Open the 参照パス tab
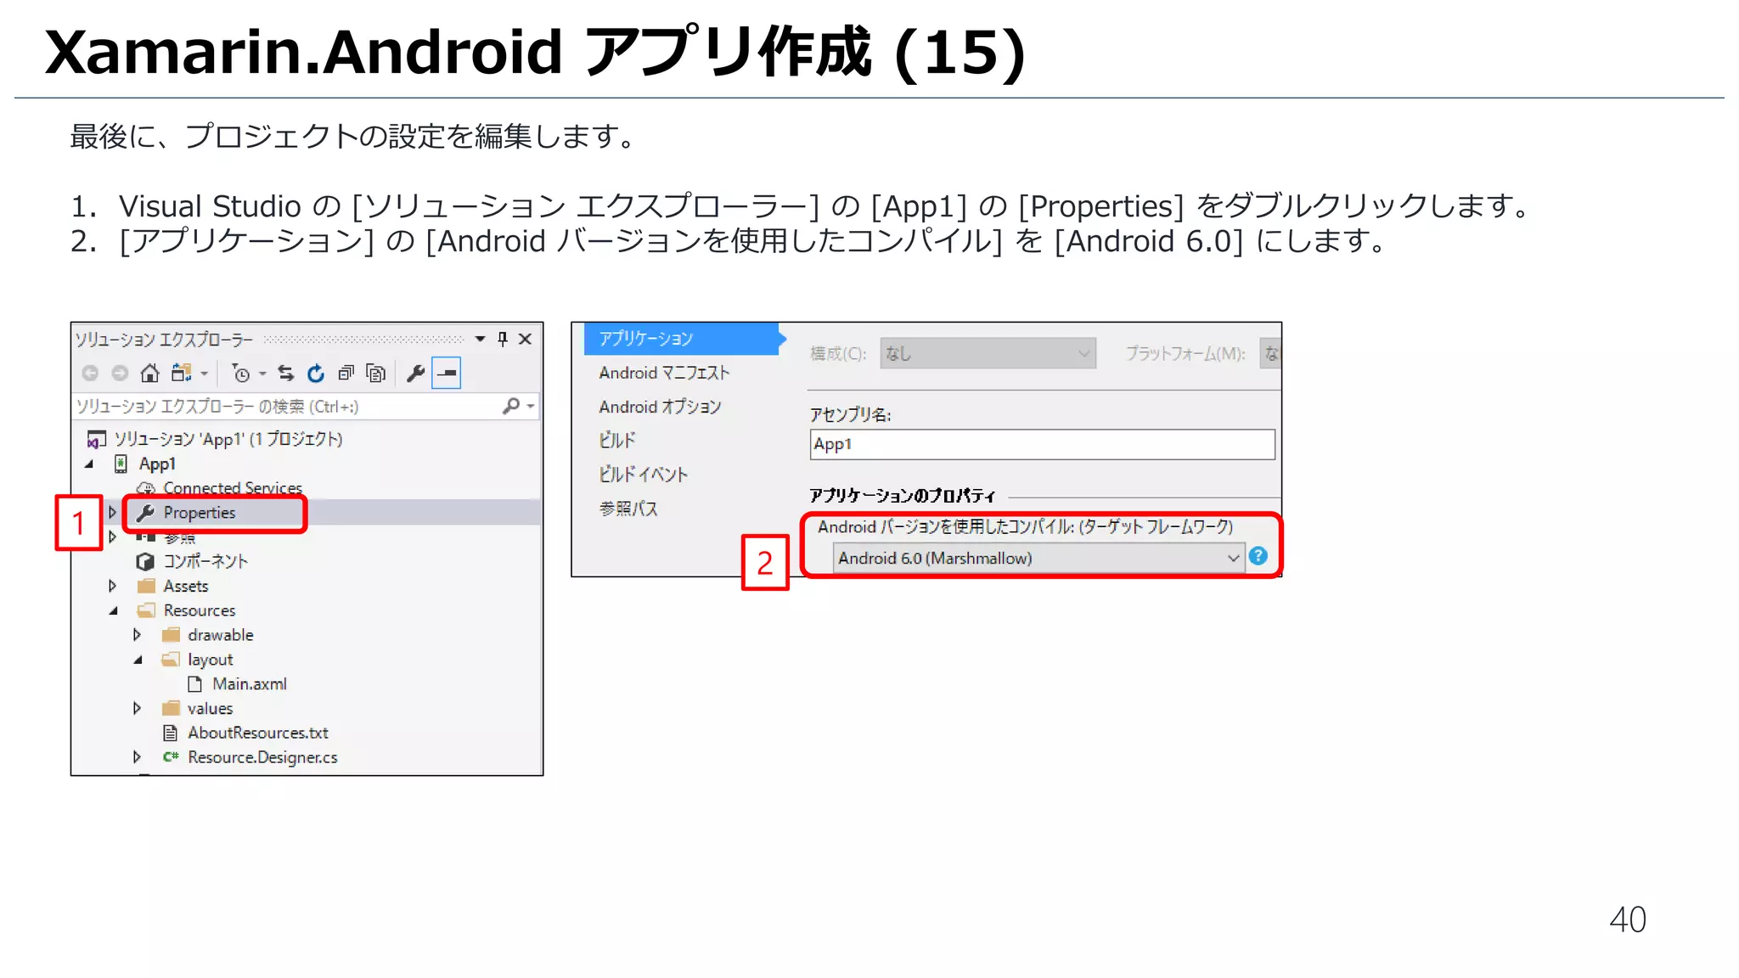The image size is (1739, 978). [628, 508]
